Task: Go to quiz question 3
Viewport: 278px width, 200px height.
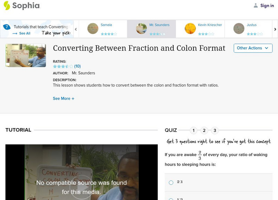Action: click(215, 131)
